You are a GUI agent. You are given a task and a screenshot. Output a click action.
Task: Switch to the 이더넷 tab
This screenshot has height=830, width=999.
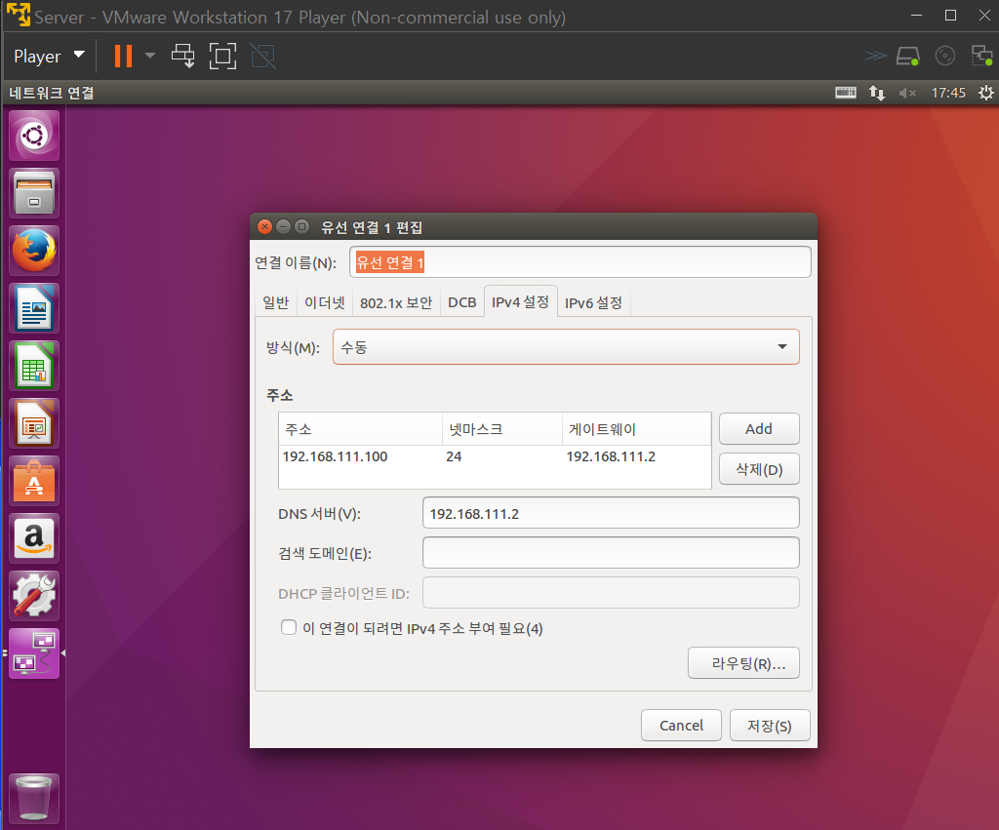[324, 302]
